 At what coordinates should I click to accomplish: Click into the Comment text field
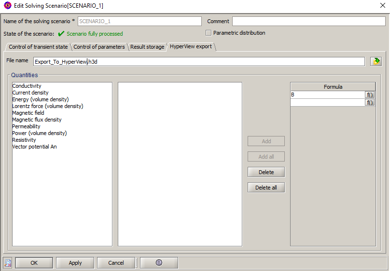(308, 21)
